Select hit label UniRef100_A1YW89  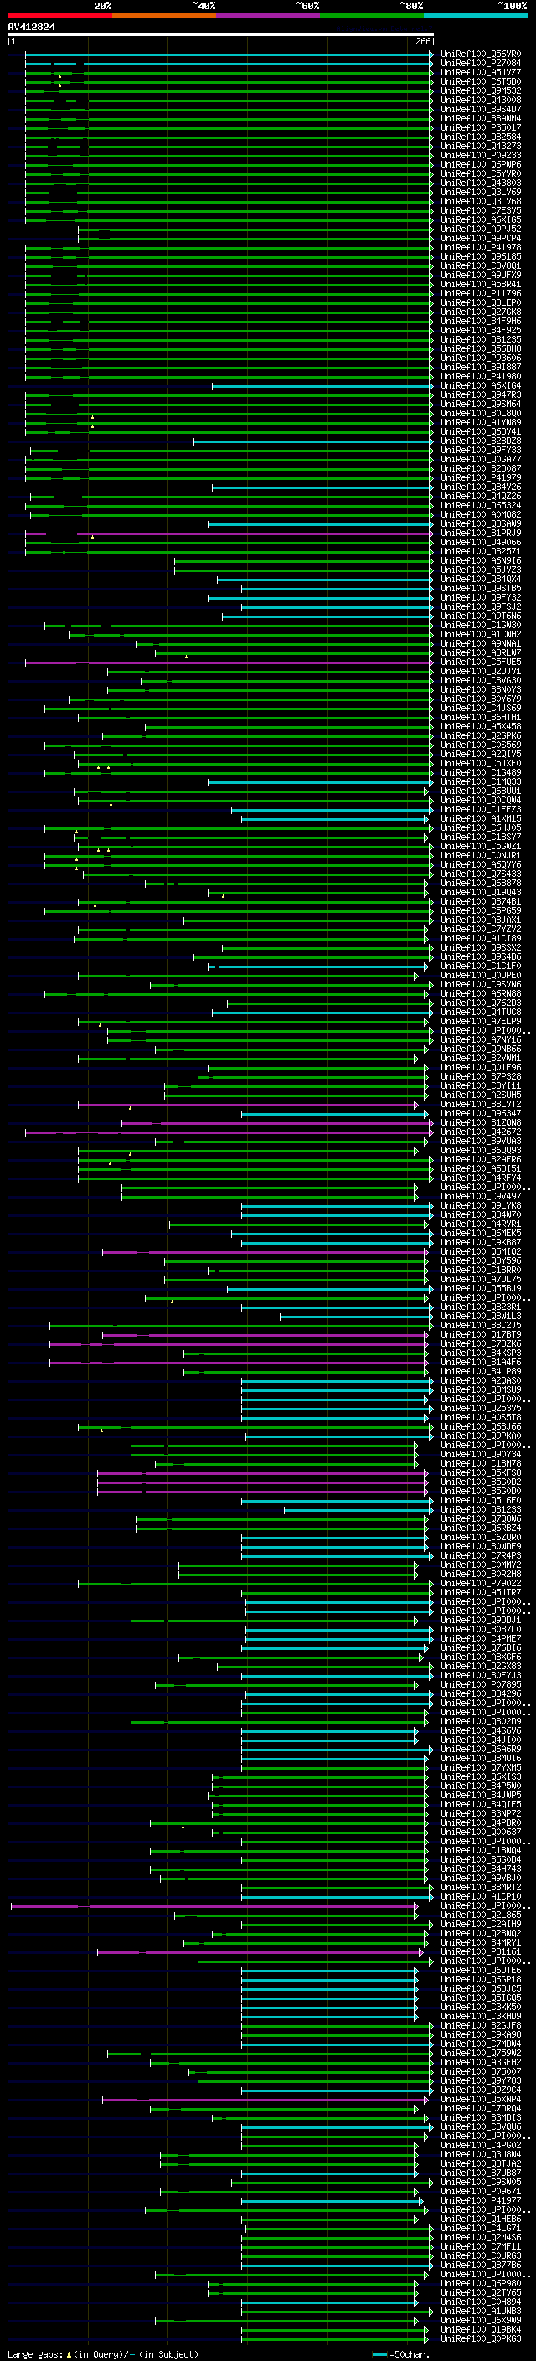pos(481,422)
